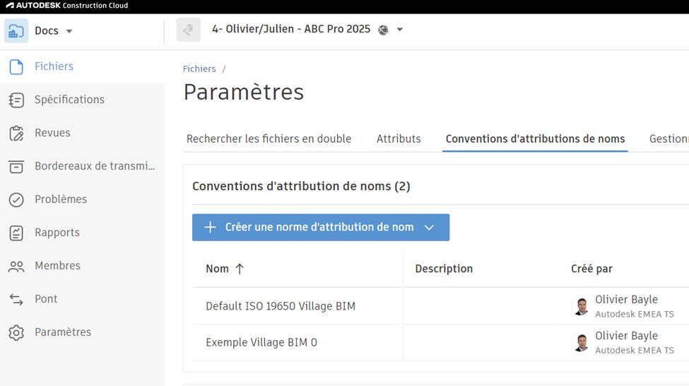Click Olivier Bayle name in Exemple Village row
Image resolution: width=689 pixels, height=386 pixels.
[626, 336]
